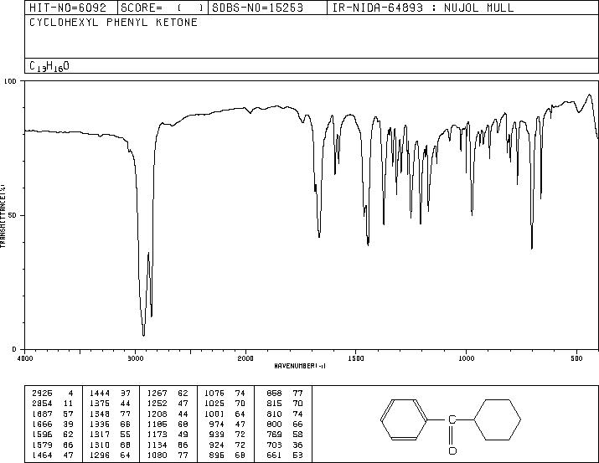Click the 924 peak table entry

click(x=217, y=445)
